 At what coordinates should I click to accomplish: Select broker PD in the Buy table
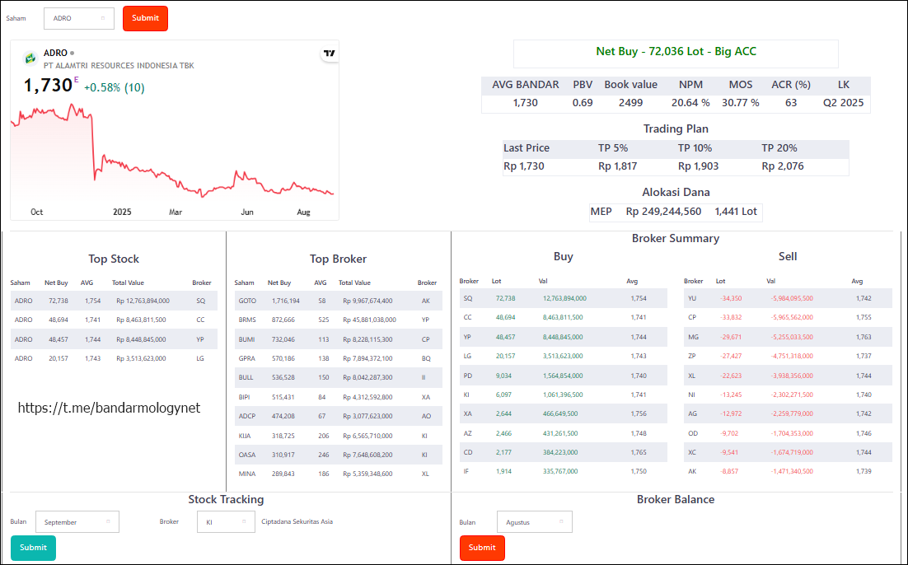pyautogui.click(x=468, y=376)
